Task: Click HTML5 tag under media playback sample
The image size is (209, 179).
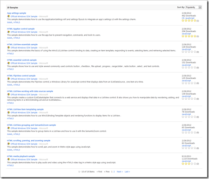Action: [10, 165]
